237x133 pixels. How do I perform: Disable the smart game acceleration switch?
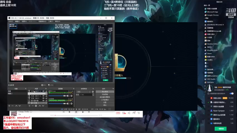pyautogui.click(x=231, y=93)
